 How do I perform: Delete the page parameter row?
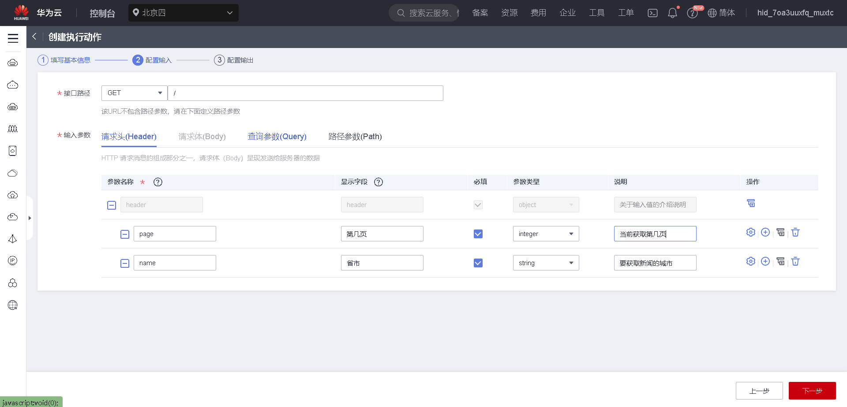point(795,232)
